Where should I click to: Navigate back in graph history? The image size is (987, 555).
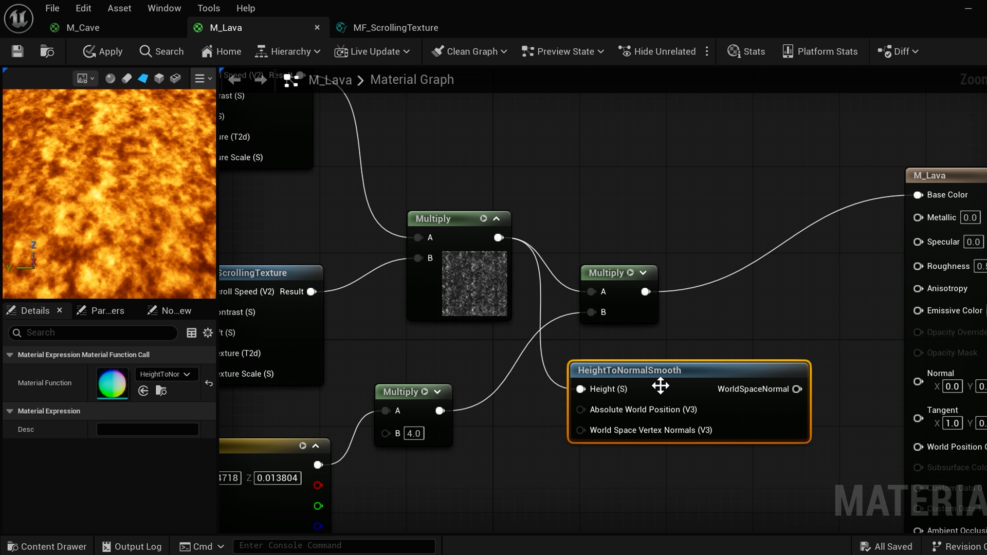[x=234, y=80]
